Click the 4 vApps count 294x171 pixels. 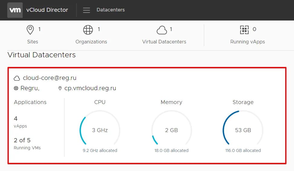pos(16,119)
